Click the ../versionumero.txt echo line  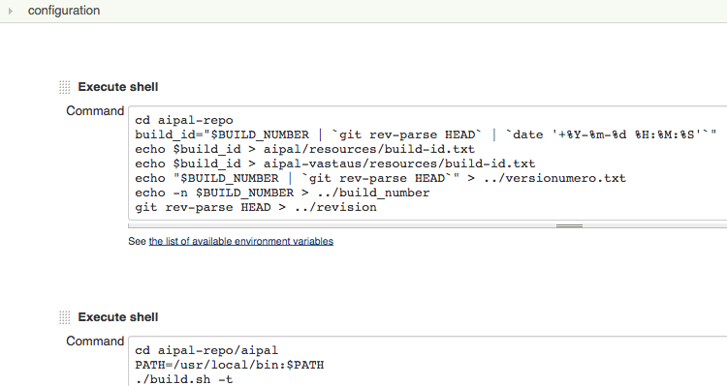pos(380,178)
